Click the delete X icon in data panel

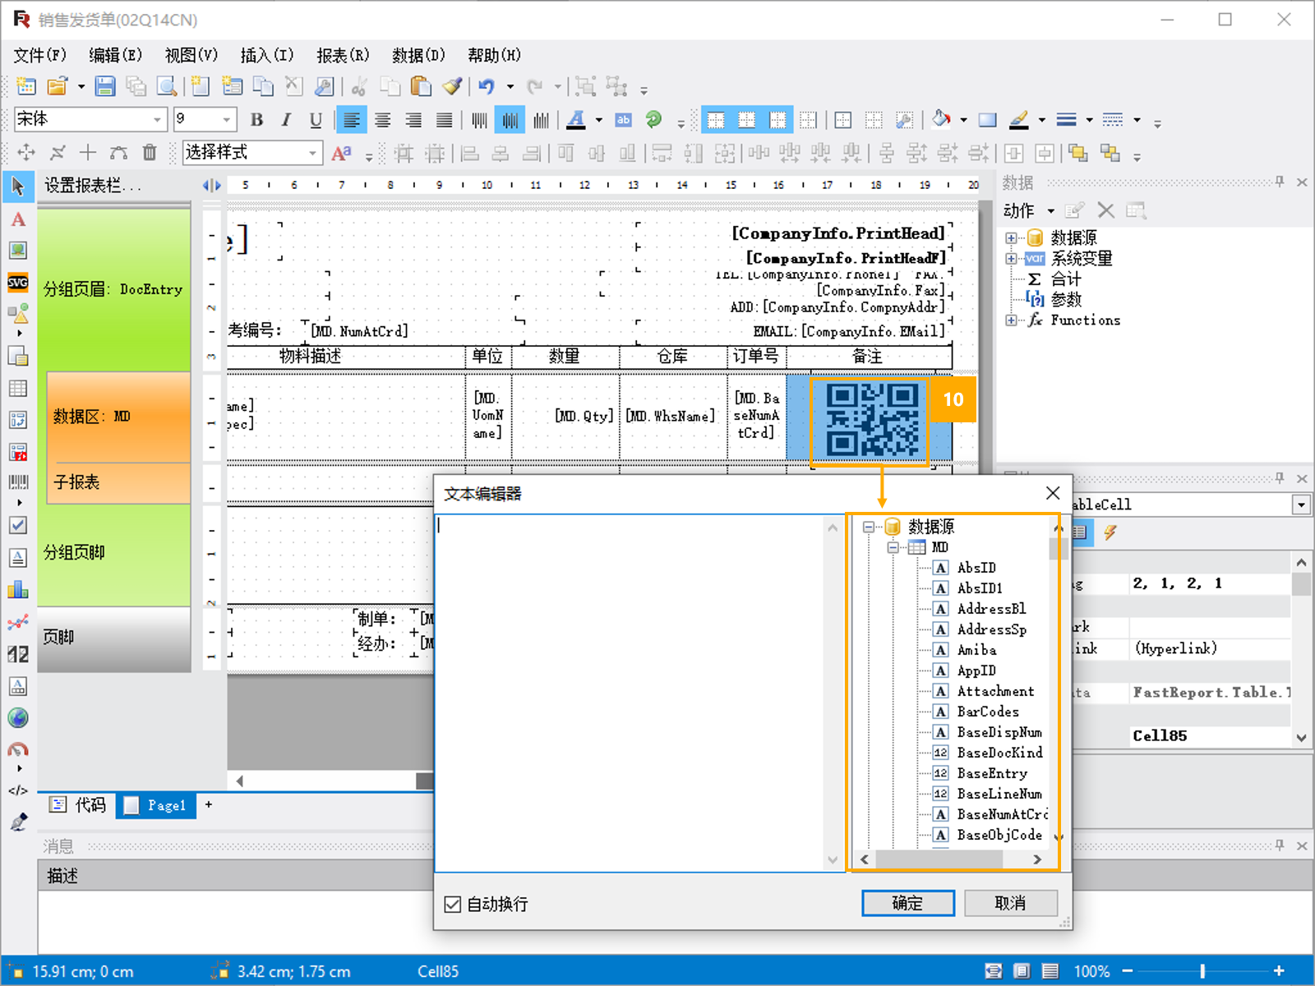[1106, 211]
